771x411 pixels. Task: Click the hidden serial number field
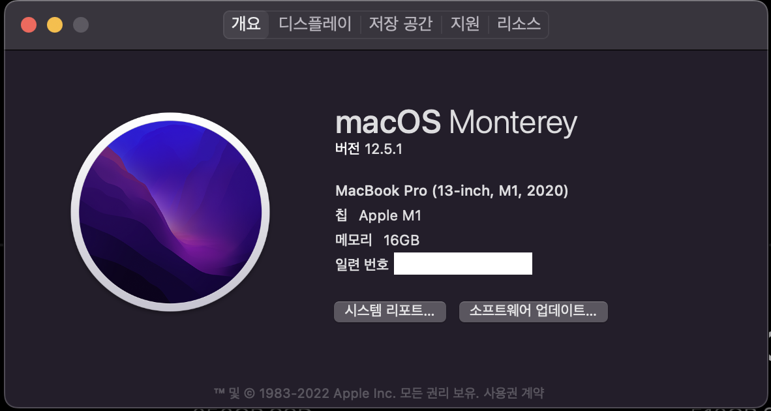point(463,264)
